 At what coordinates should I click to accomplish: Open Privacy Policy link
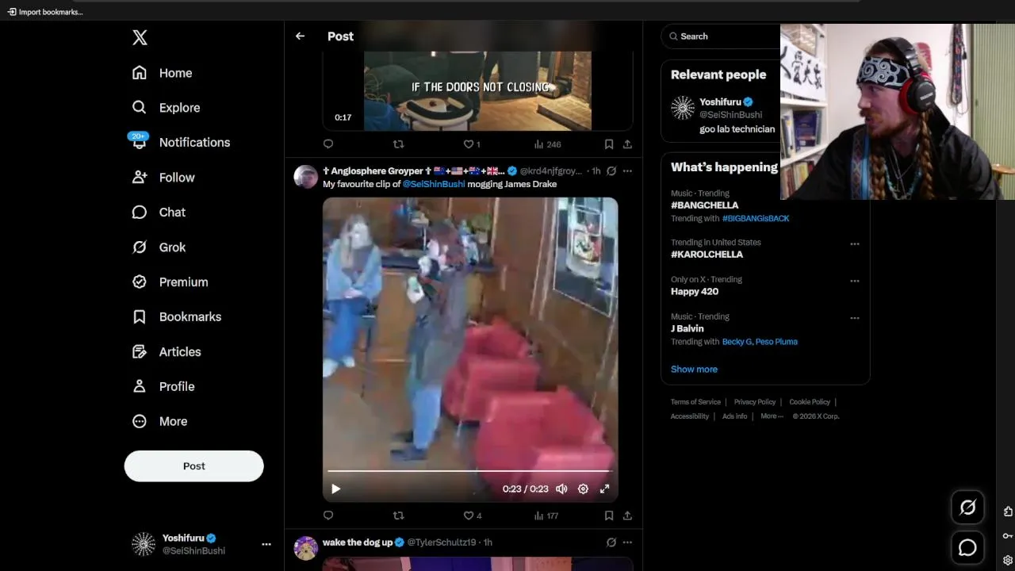point(755,402)
